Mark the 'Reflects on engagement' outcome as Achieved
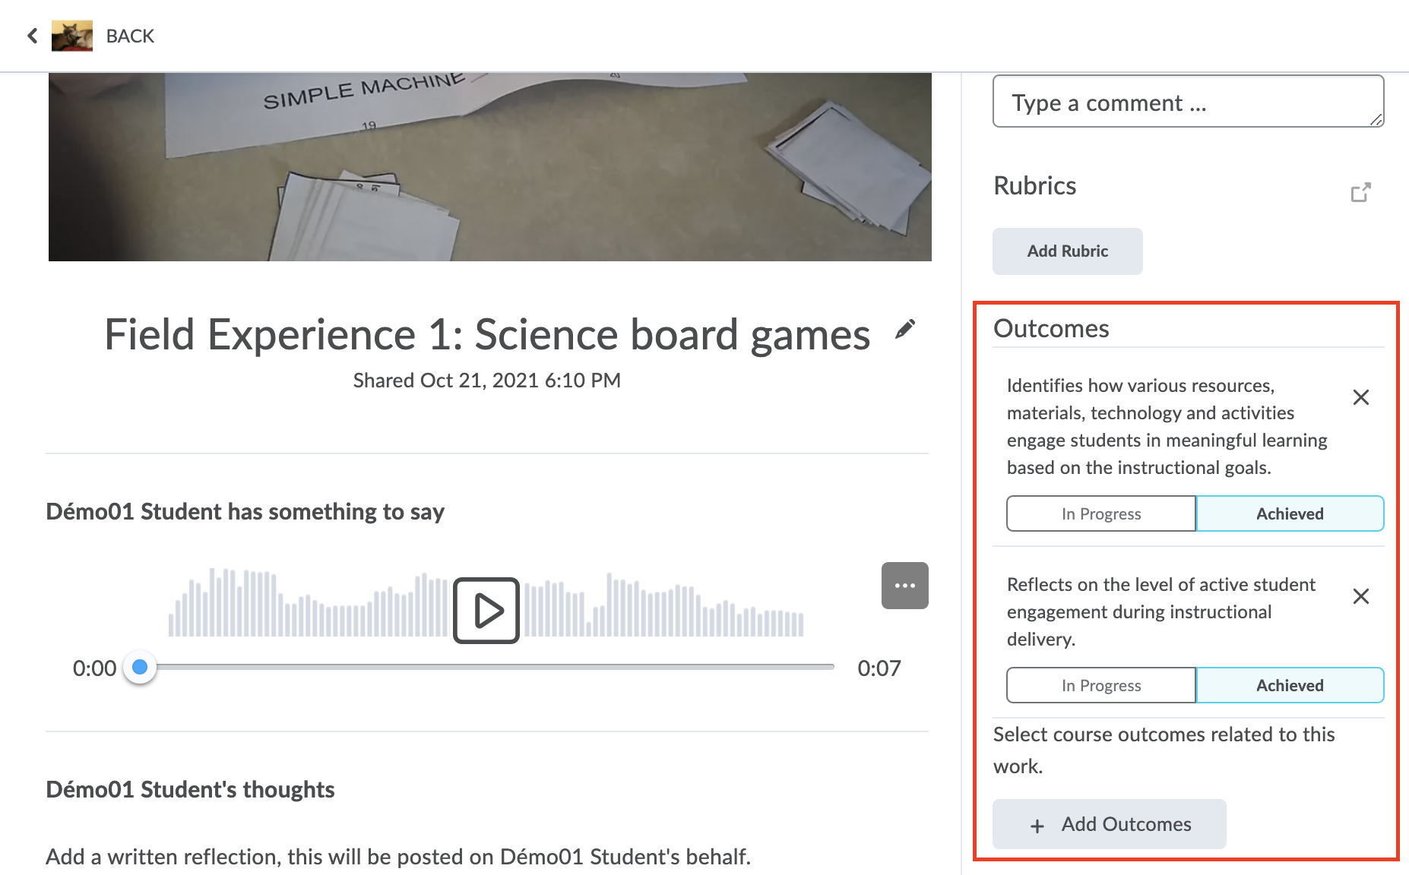Image resolution: width=1409 pixels, height=875 pixels. pos(1289,685)
